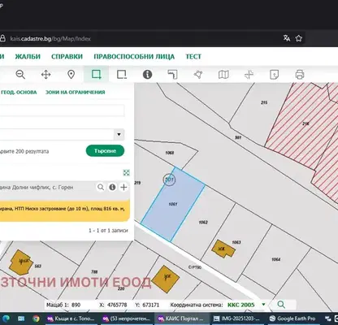The image size is (338, 325).
Task: Click the orange building on parcel 1063
Action: pyautogui.click(x=223, y=249)
